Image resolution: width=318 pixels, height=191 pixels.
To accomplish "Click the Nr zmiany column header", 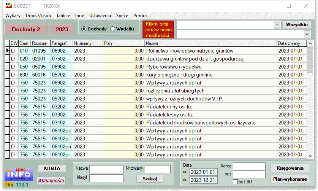I will click(x=88, y=43).
